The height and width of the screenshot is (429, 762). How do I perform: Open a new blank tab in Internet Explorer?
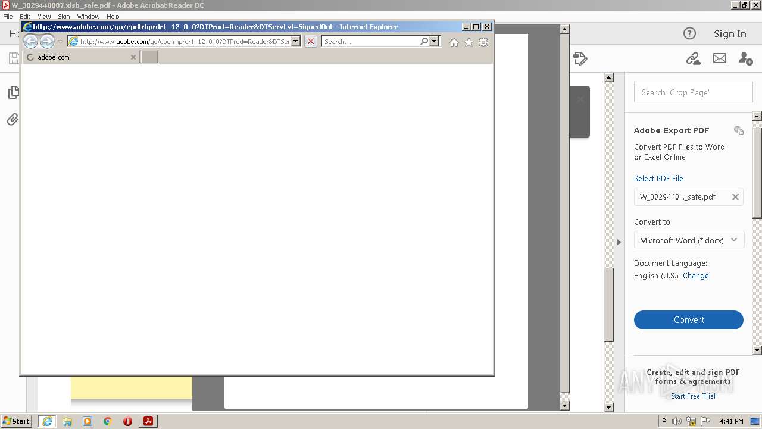149,57
